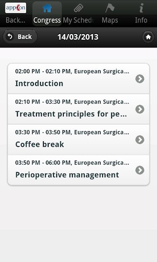The image size is (157, 262).
Task: Select Perioperative management session title
Action: [x=67, y=175]
